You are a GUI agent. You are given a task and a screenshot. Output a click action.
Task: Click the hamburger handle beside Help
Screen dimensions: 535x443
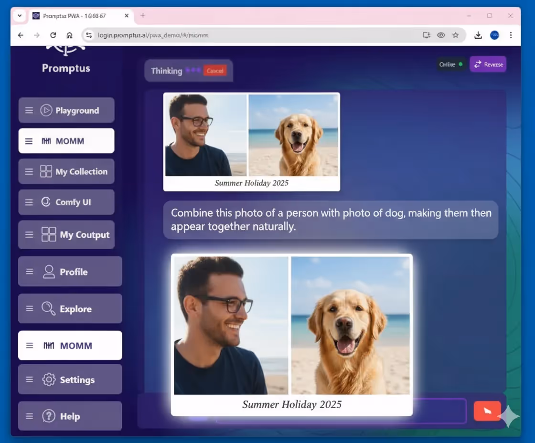(x=30, y=416)
